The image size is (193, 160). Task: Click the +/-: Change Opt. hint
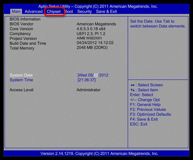click(x=145, y=100)
